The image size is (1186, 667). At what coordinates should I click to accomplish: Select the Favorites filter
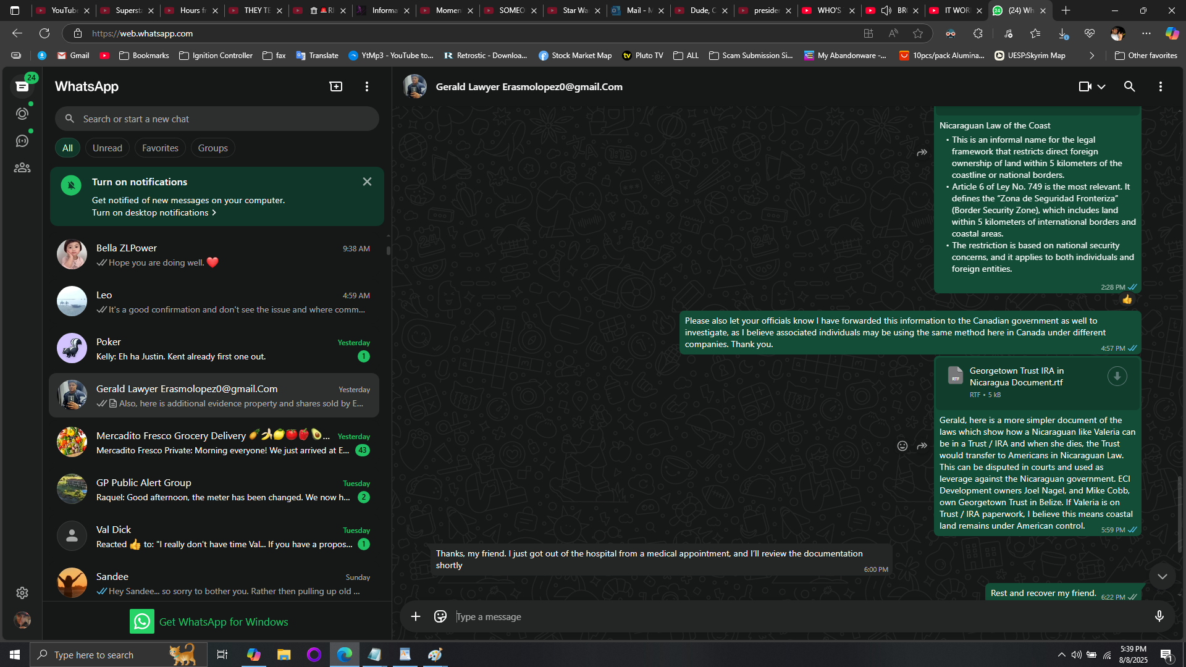[x=160, y=148]
